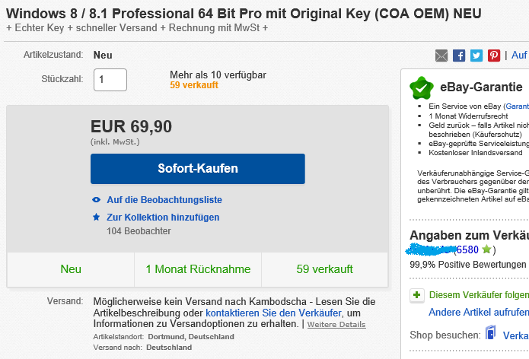
Task: Click the green plus follow-seller icon
Action: coord(416,294)
